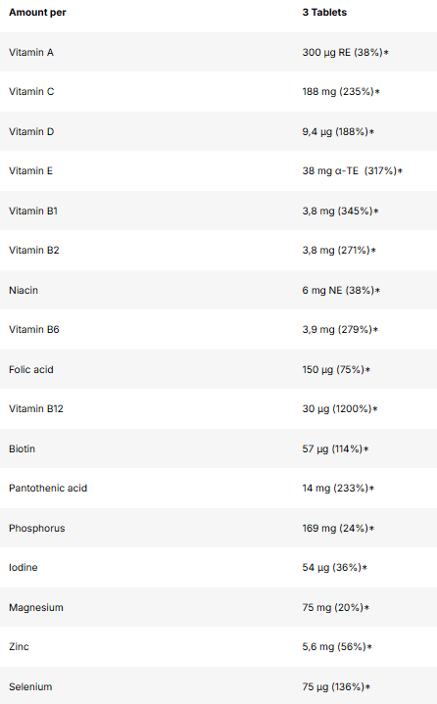Screen dimensions: 437x704
Task: Select the Biotin row label
Action: click(x=22, y=448)
